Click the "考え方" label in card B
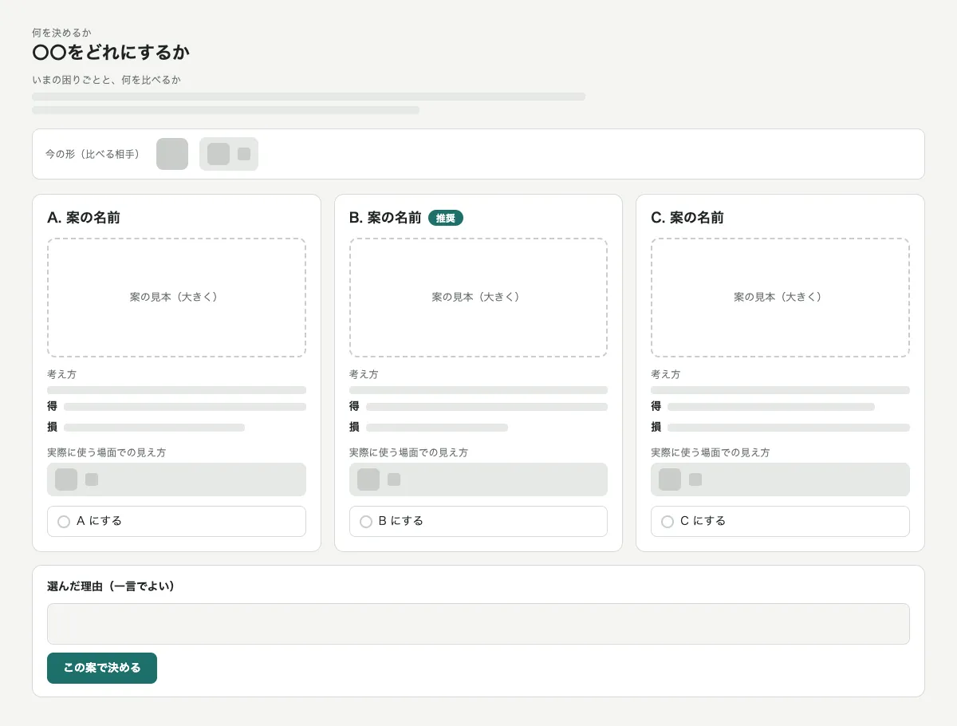957x726 pixels. (x=364, y=374)
